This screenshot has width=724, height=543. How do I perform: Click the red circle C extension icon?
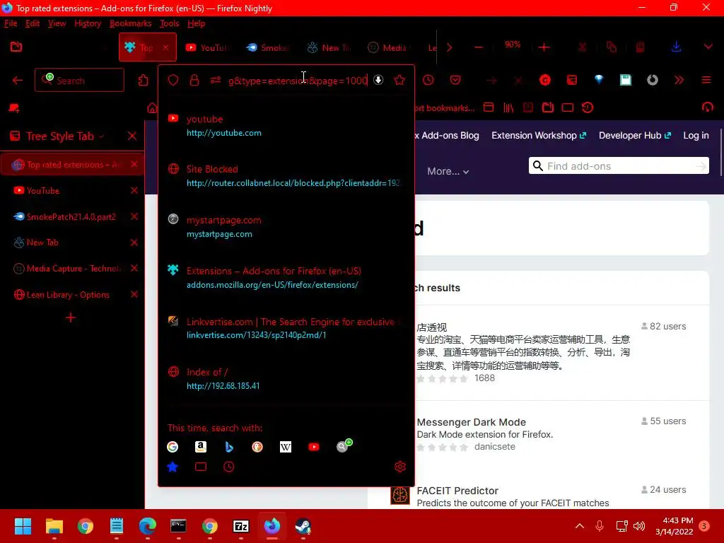[x=545, y=81]
